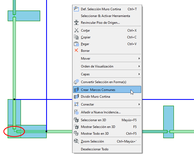The image size is (194, 156).
Task: Click the Revincular Piso de Origen icon
Action: click(76, 22)
